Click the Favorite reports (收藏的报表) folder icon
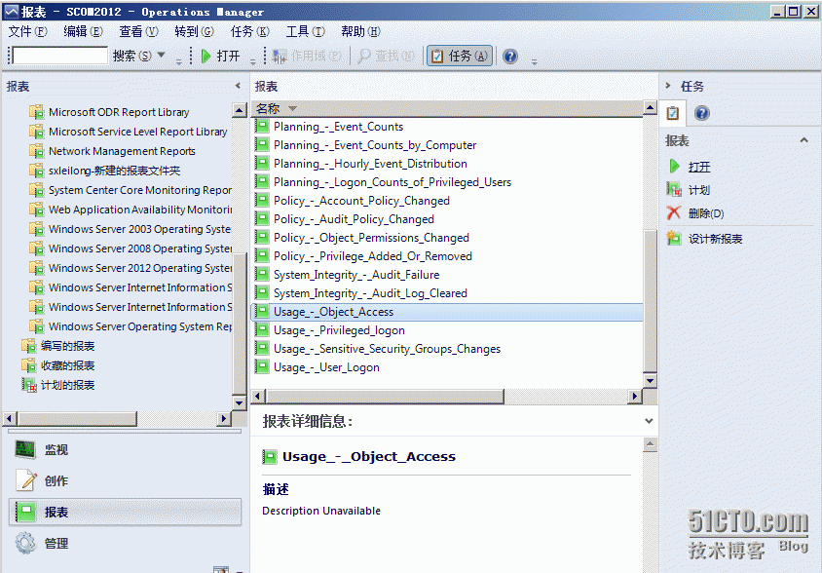This screenshot has height=573, width=822. (29, 365)
